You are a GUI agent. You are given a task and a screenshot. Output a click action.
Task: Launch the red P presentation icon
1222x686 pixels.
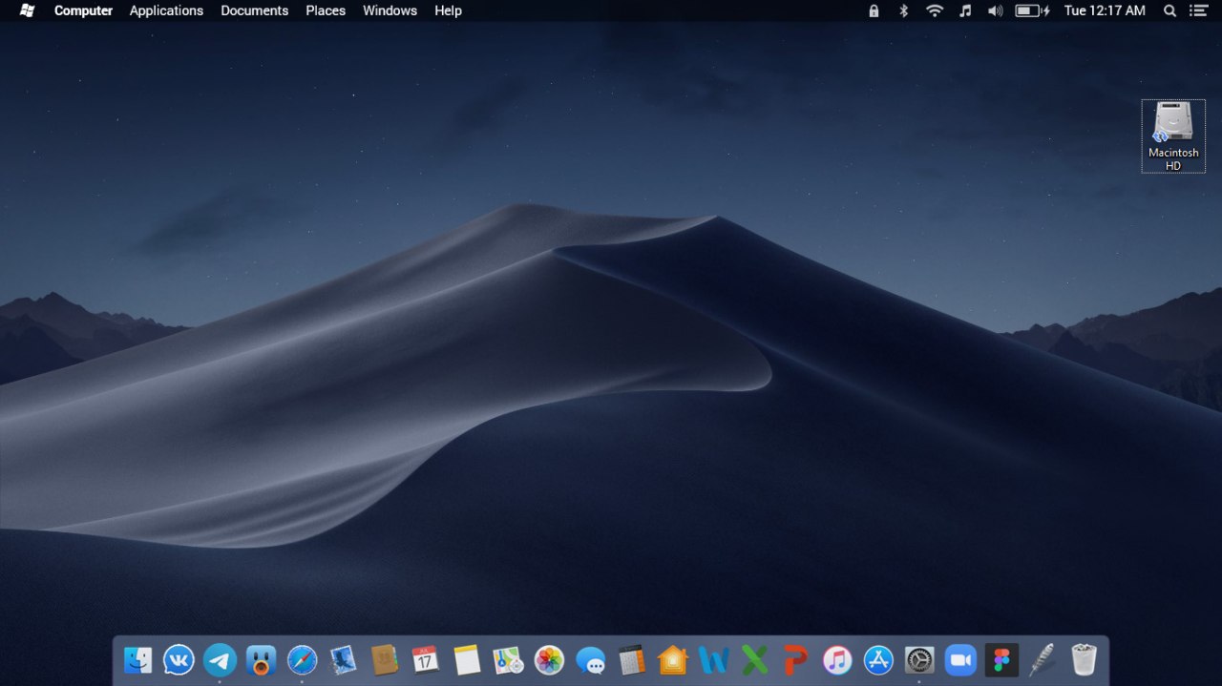tap(795, 659)
